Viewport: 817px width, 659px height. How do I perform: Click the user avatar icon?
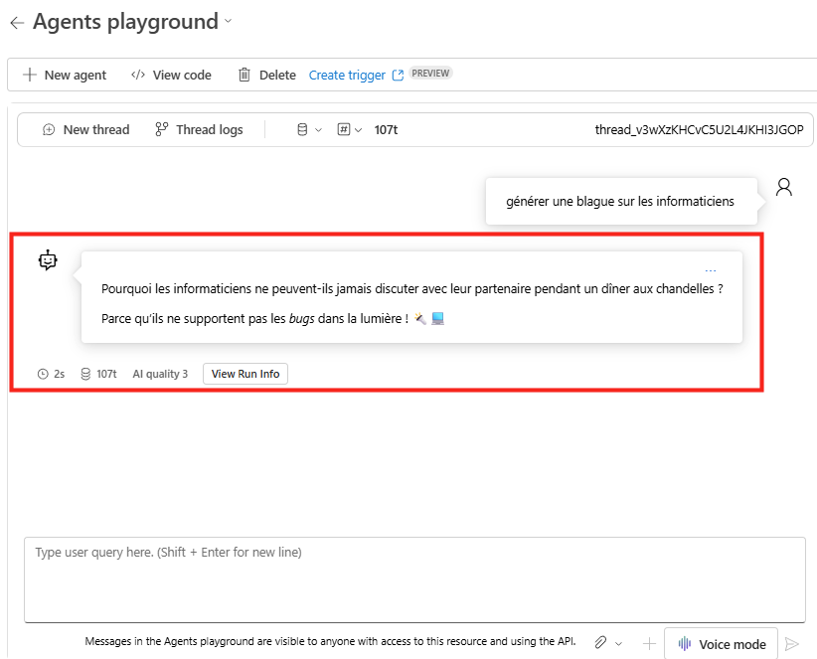[x=784, y=187]
